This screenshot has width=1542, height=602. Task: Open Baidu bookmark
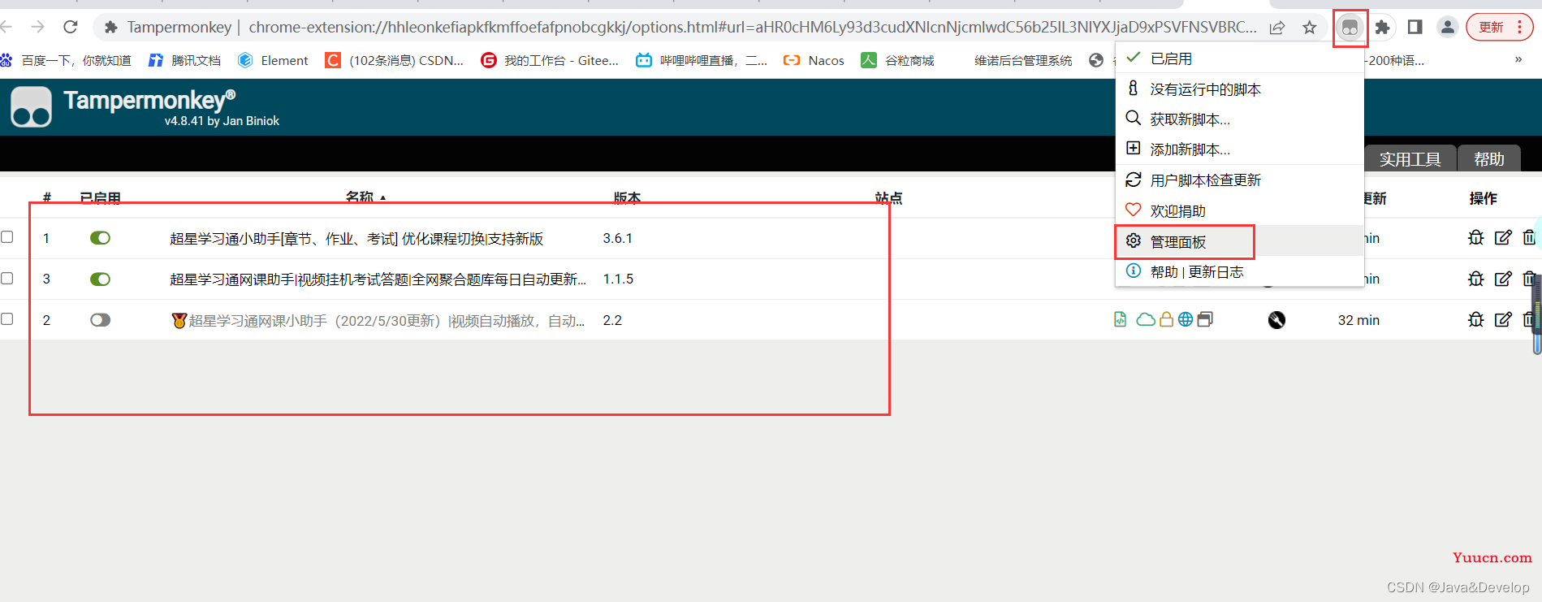67,60
